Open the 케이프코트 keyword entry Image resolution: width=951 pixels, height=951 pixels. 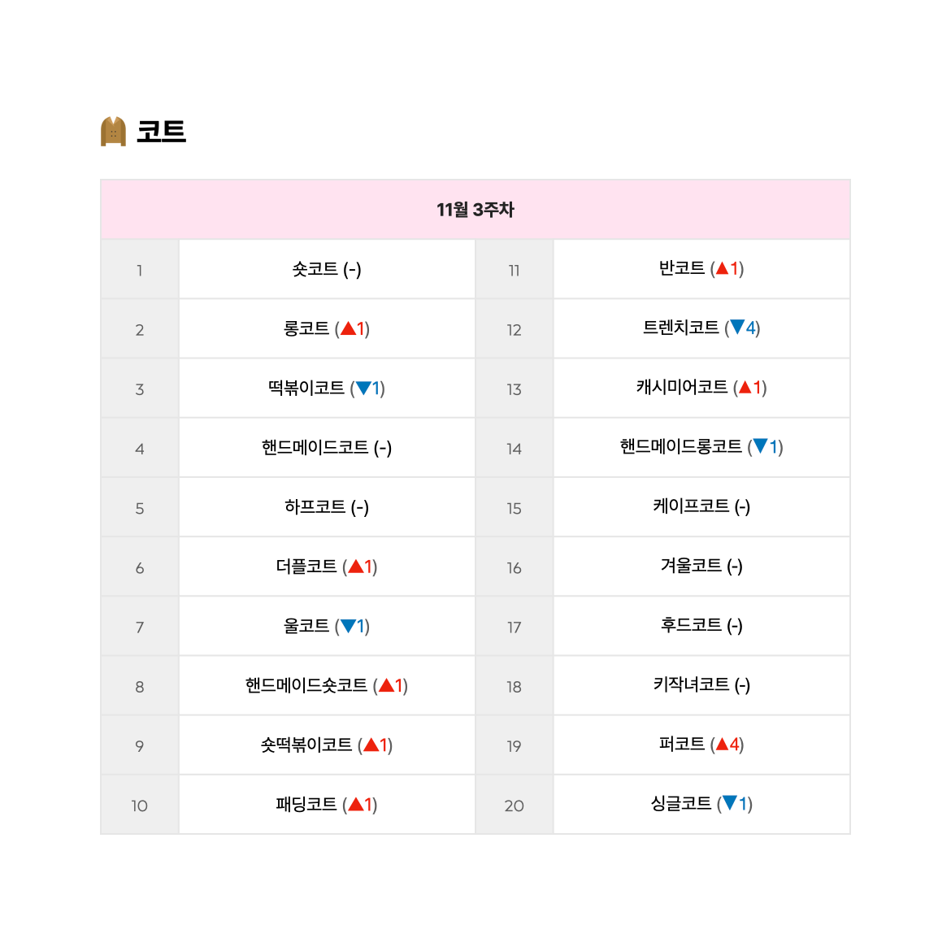coord(691,506)
